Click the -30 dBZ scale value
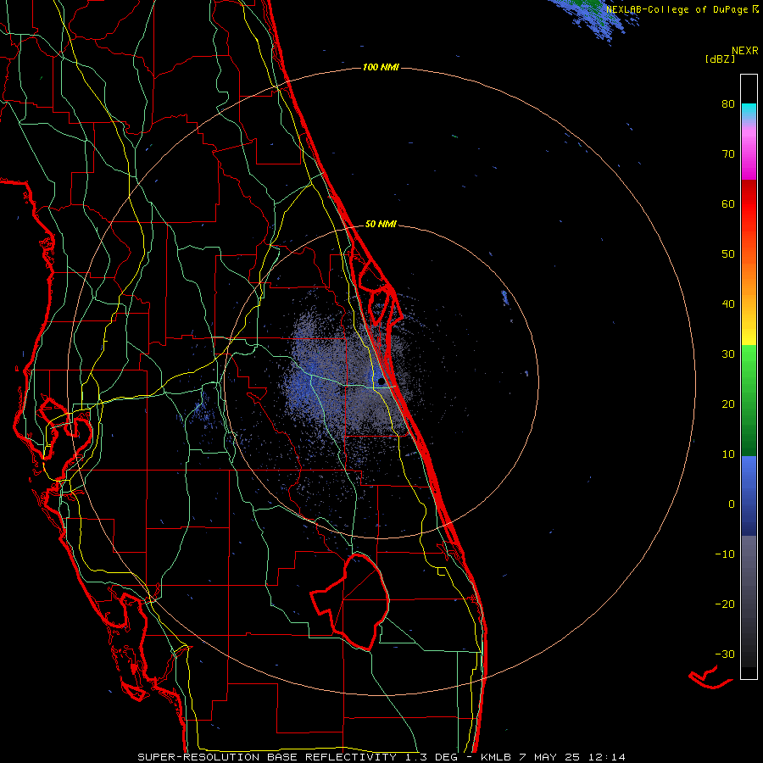 (725, 654)
